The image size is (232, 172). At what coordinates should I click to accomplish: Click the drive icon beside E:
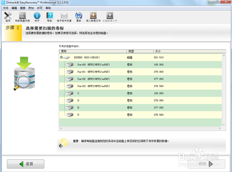pyautogui.click(x=70, y=108)
